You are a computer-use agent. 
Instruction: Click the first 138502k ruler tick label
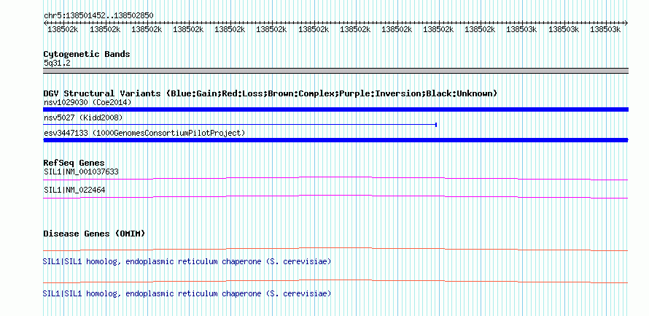pyautogui.click(x=63, y=29)
